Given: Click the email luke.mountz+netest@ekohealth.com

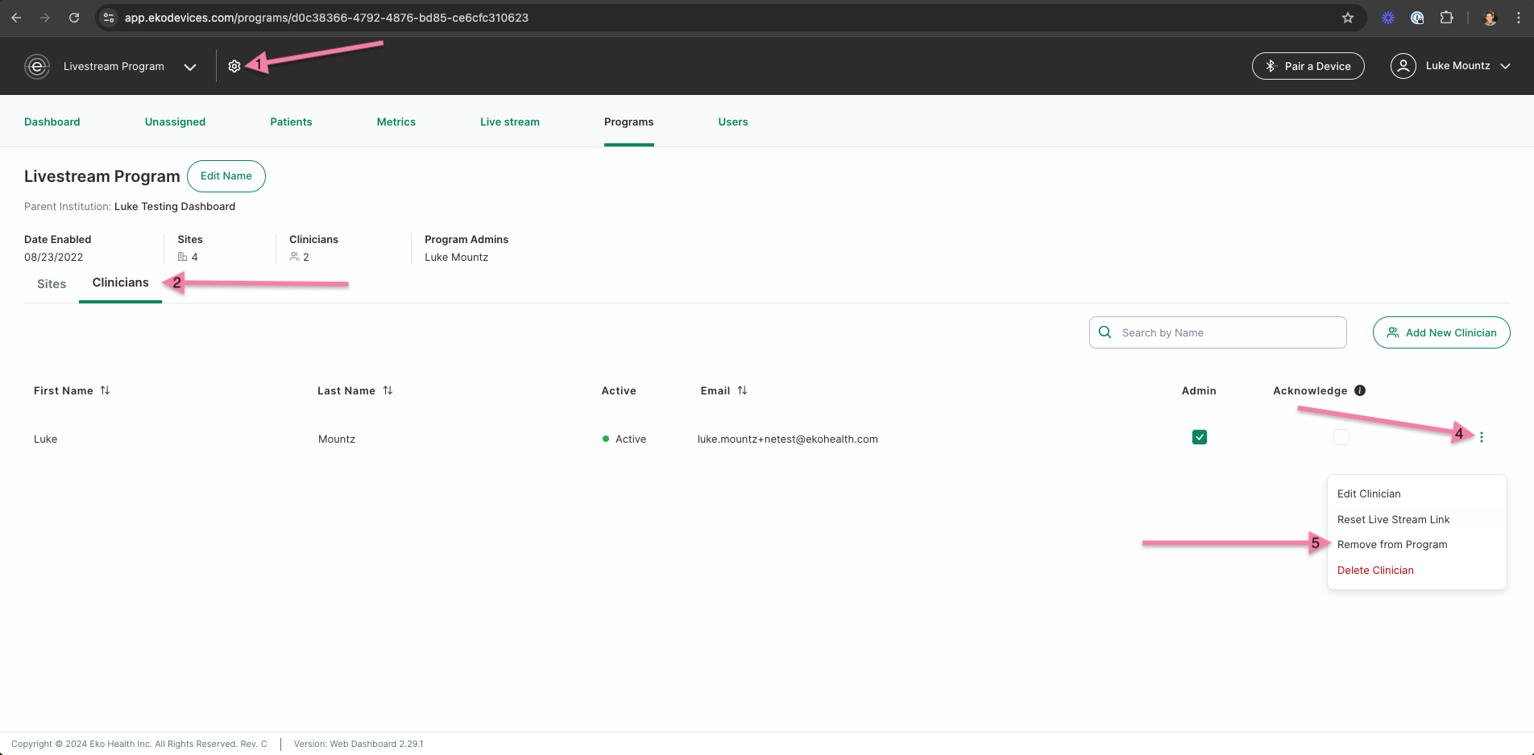Looking at the screenshot, I should (788, 439).
